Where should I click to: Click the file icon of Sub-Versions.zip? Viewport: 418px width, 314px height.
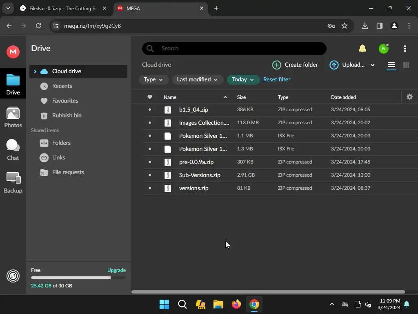pos(167,175)
